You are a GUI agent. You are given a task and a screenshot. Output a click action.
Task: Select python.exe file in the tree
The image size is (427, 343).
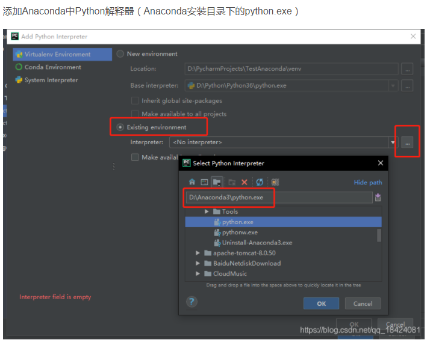[x=283, y=222]
